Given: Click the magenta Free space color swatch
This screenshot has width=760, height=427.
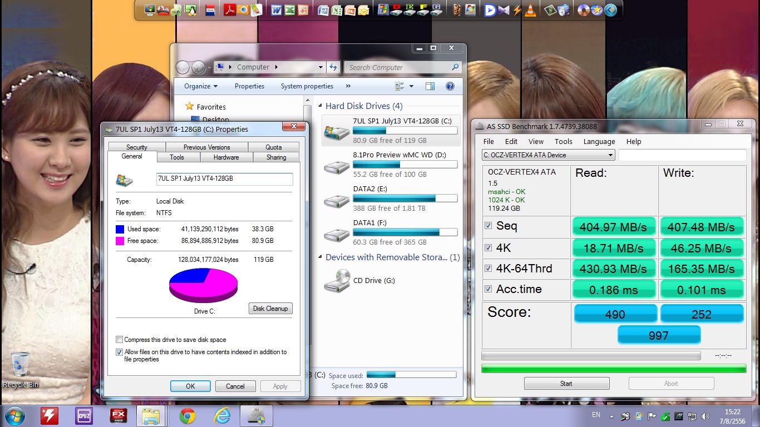Looking at the screenshot, I should pos(120,241).
